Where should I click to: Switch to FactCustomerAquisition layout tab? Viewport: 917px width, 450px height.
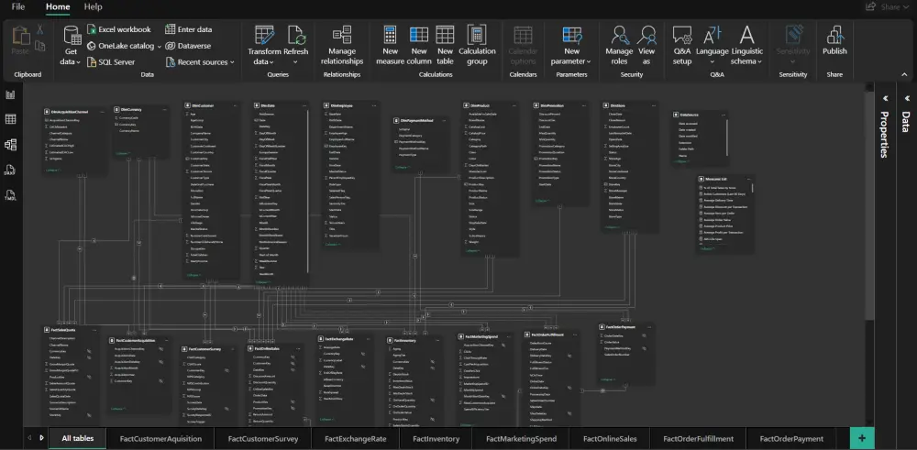pos(160,438)
